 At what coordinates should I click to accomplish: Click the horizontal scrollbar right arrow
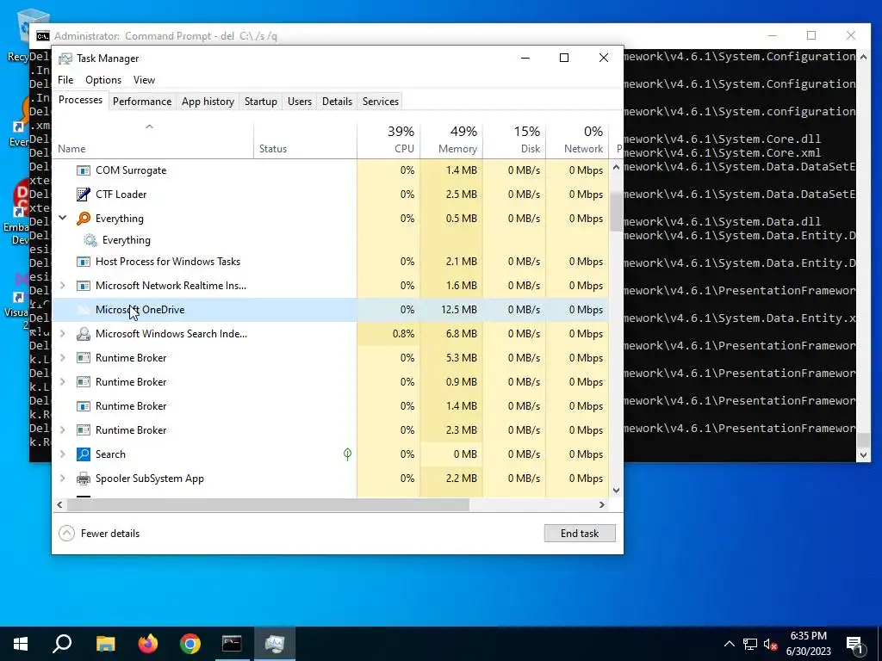coord(602,504)
